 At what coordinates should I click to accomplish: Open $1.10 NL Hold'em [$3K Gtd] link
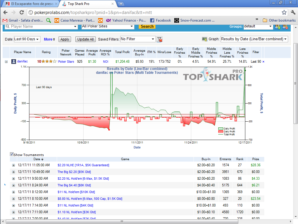pyautogui.click(x=77, y=212)
